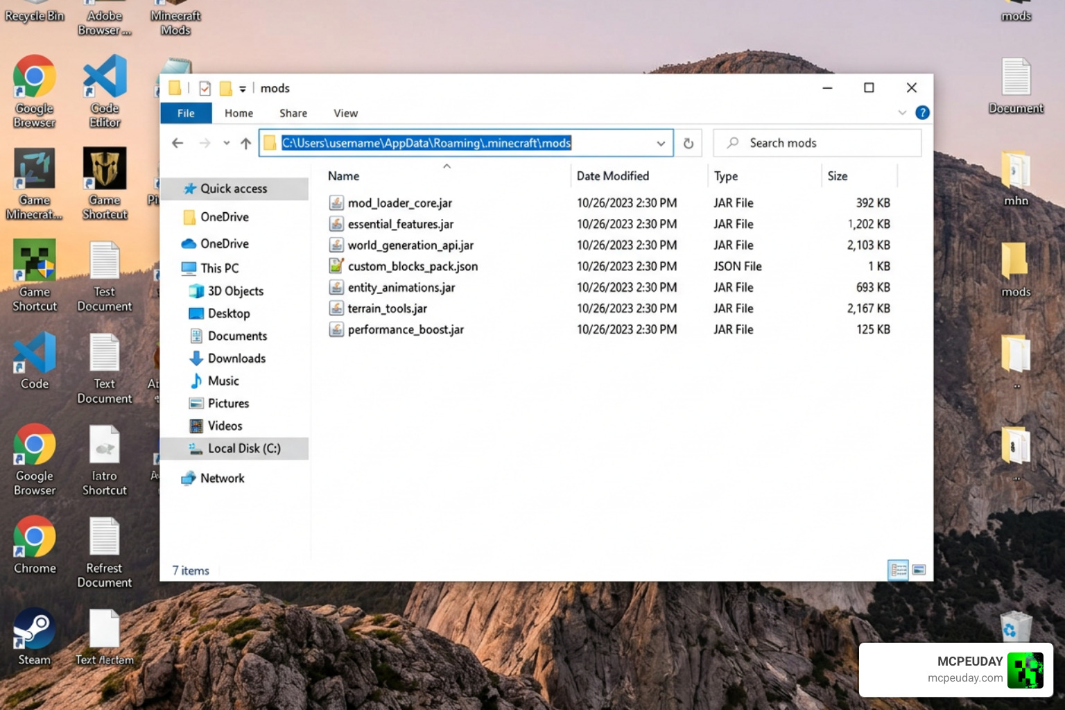Select Iatro Shortcut desktop icon

coord(105,460)
